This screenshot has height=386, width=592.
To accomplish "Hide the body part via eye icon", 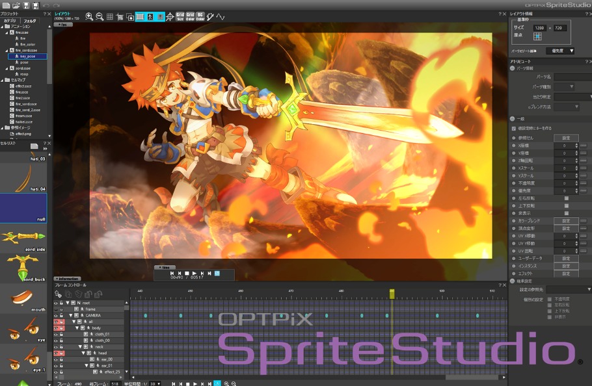I will [x=55, y=328].
